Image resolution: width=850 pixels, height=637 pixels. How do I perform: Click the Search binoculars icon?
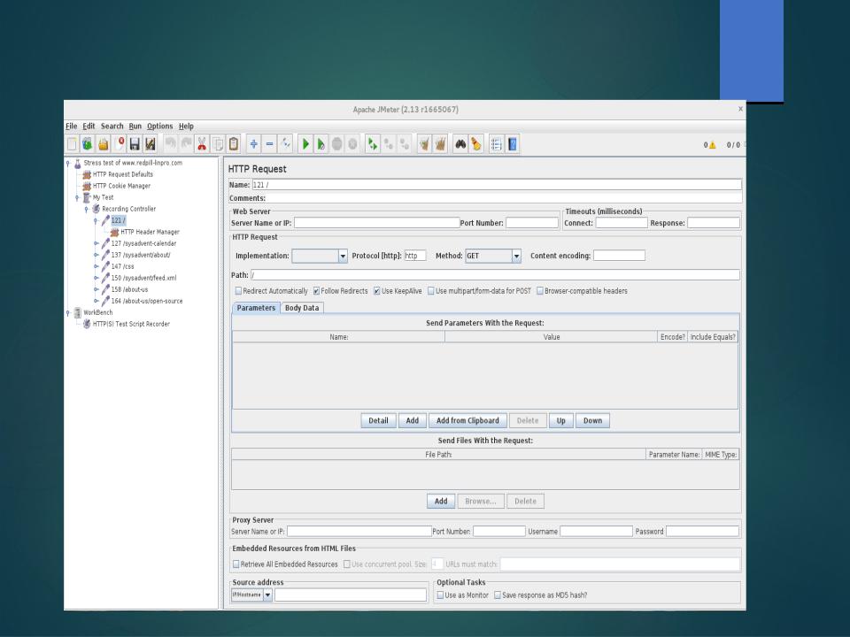[460, 144]
